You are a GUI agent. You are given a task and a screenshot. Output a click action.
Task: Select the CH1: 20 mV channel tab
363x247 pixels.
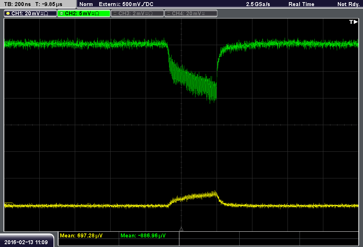point(30,14)
